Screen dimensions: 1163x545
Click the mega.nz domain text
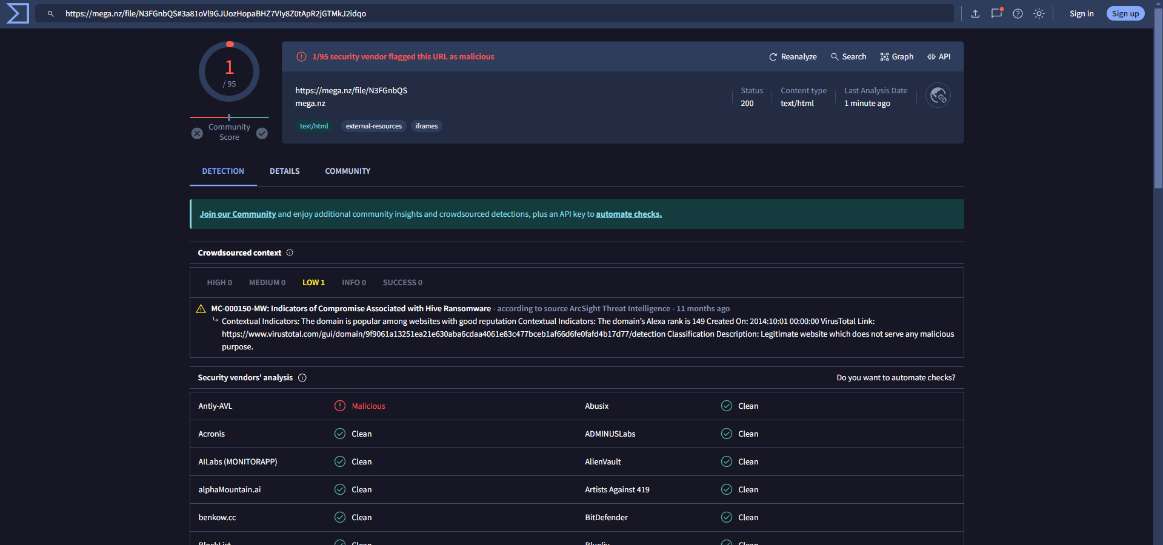(310, 104)
